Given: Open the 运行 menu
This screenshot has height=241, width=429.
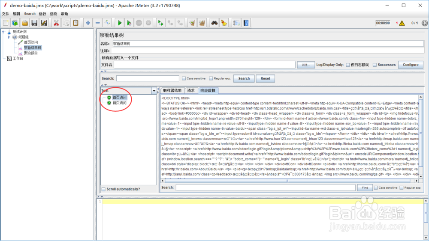Looking at the screenshot, I should pos(42,14).
